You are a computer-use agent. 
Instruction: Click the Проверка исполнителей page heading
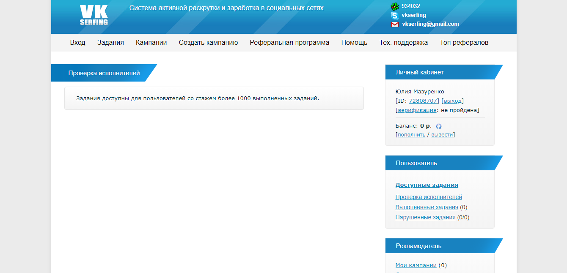click(104, 73)
